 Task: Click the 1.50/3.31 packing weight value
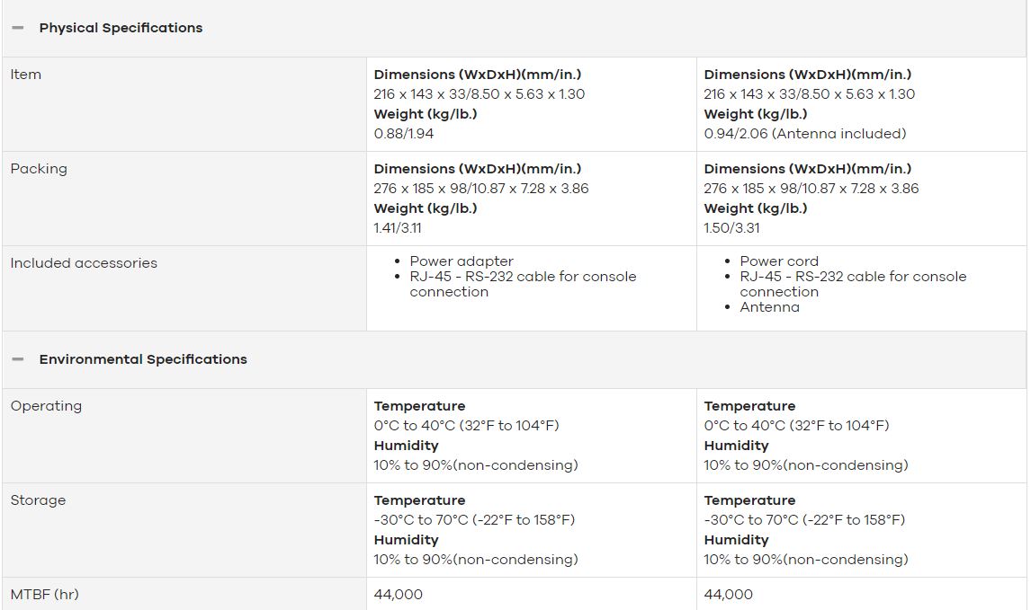click(x=731, y=228)
